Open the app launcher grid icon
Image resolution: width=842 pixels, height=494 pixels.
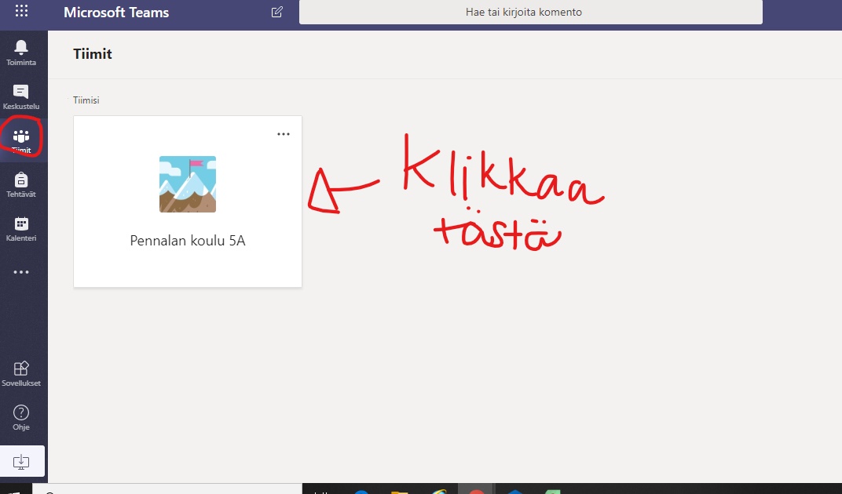click(21, 12)
